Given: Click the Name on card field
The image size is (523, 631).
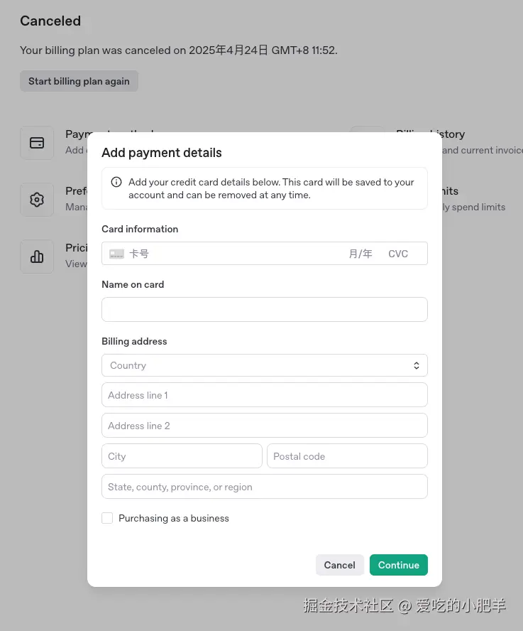Looking at the screenshot, I should tap(264, 310).
